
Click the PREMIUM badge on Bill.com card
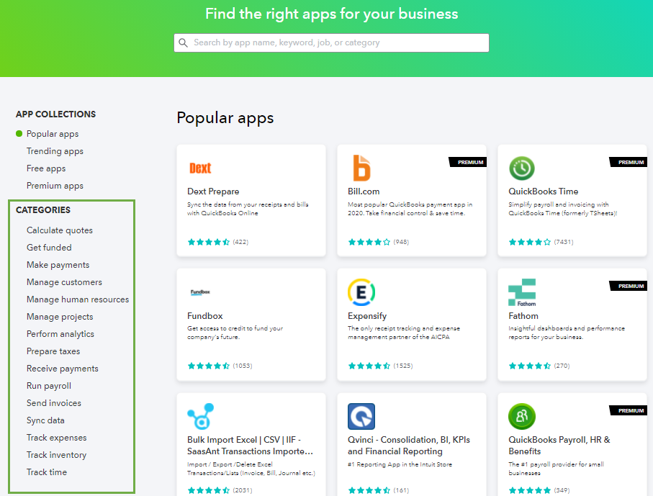(468, 162)
